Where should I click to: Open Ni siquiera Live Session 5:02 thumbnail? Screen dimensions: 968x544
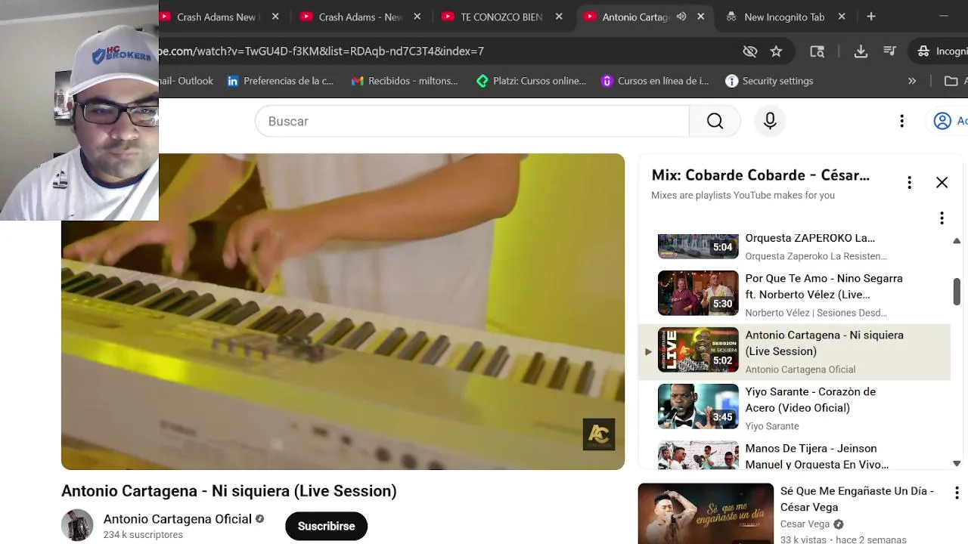click(x=698, y=350)
